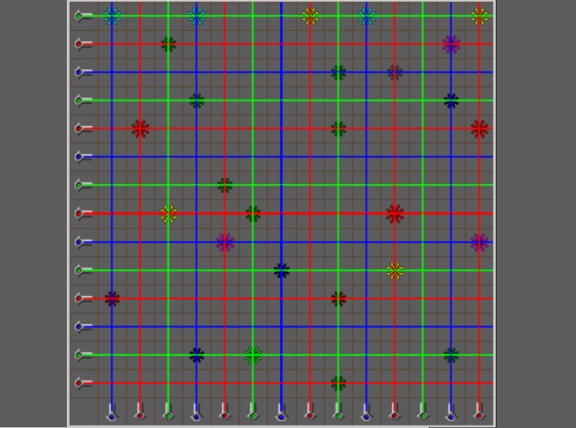Select the magenta marker near the top-right corner
Screen dimensions: 576x428
click(451, 44)
